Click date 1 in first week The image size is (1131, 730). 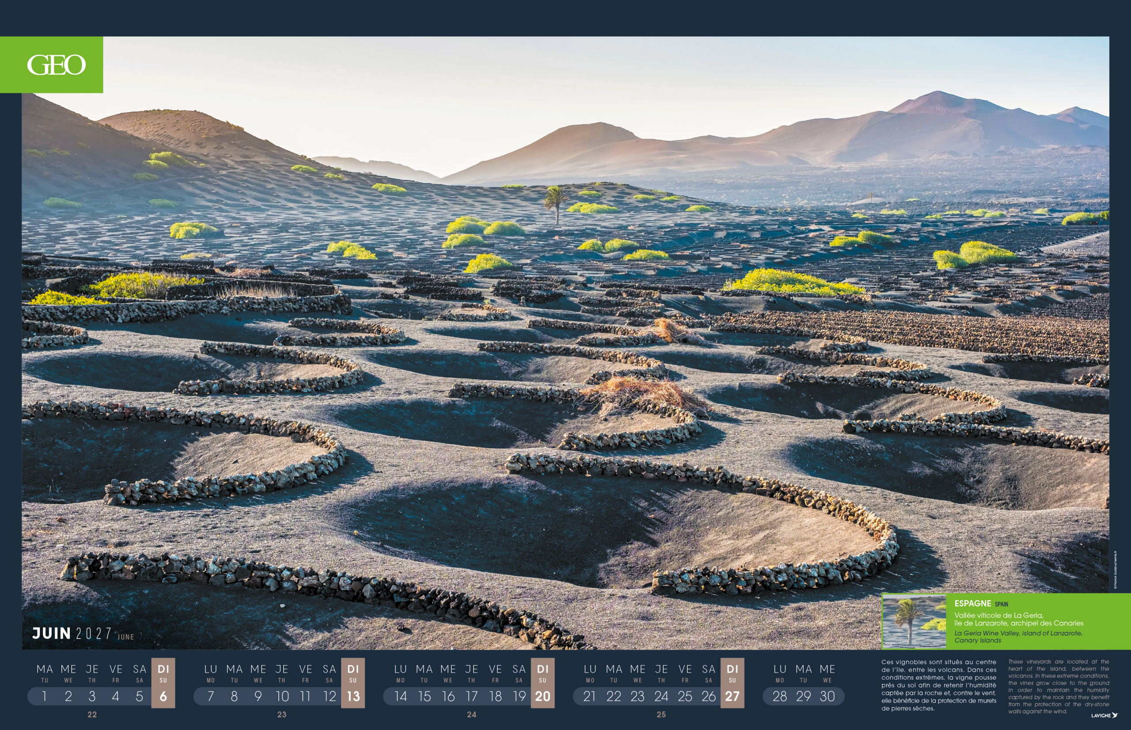45,696
